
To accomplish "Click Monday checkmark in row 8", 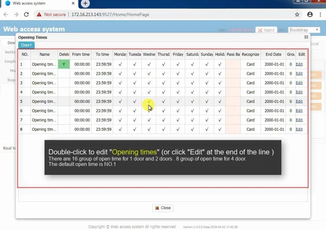I will (x=120, y=129).
